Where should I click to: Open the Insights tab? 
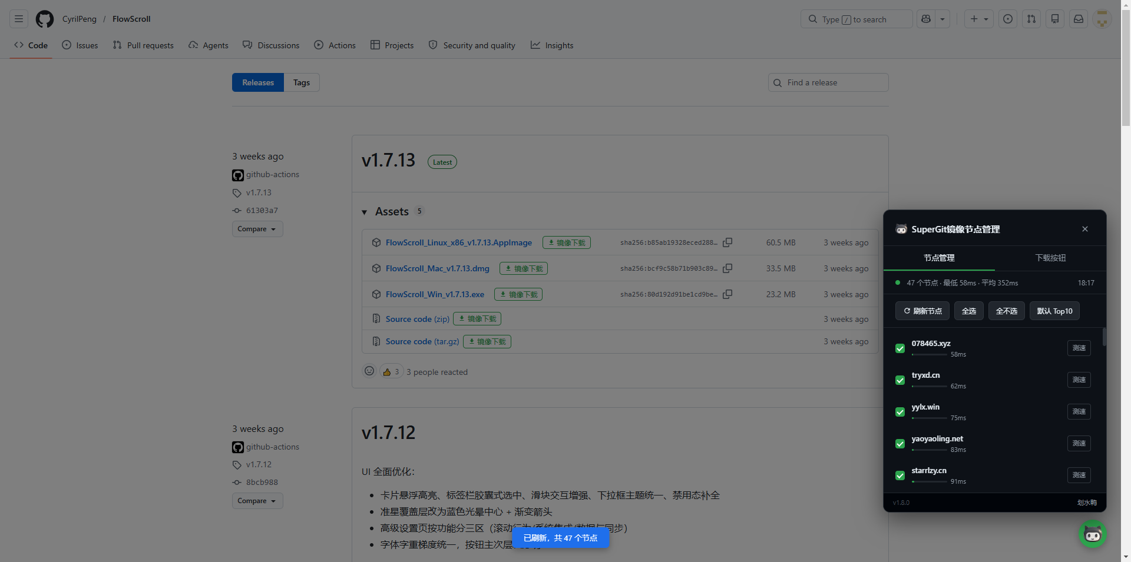tap(552, 45)
